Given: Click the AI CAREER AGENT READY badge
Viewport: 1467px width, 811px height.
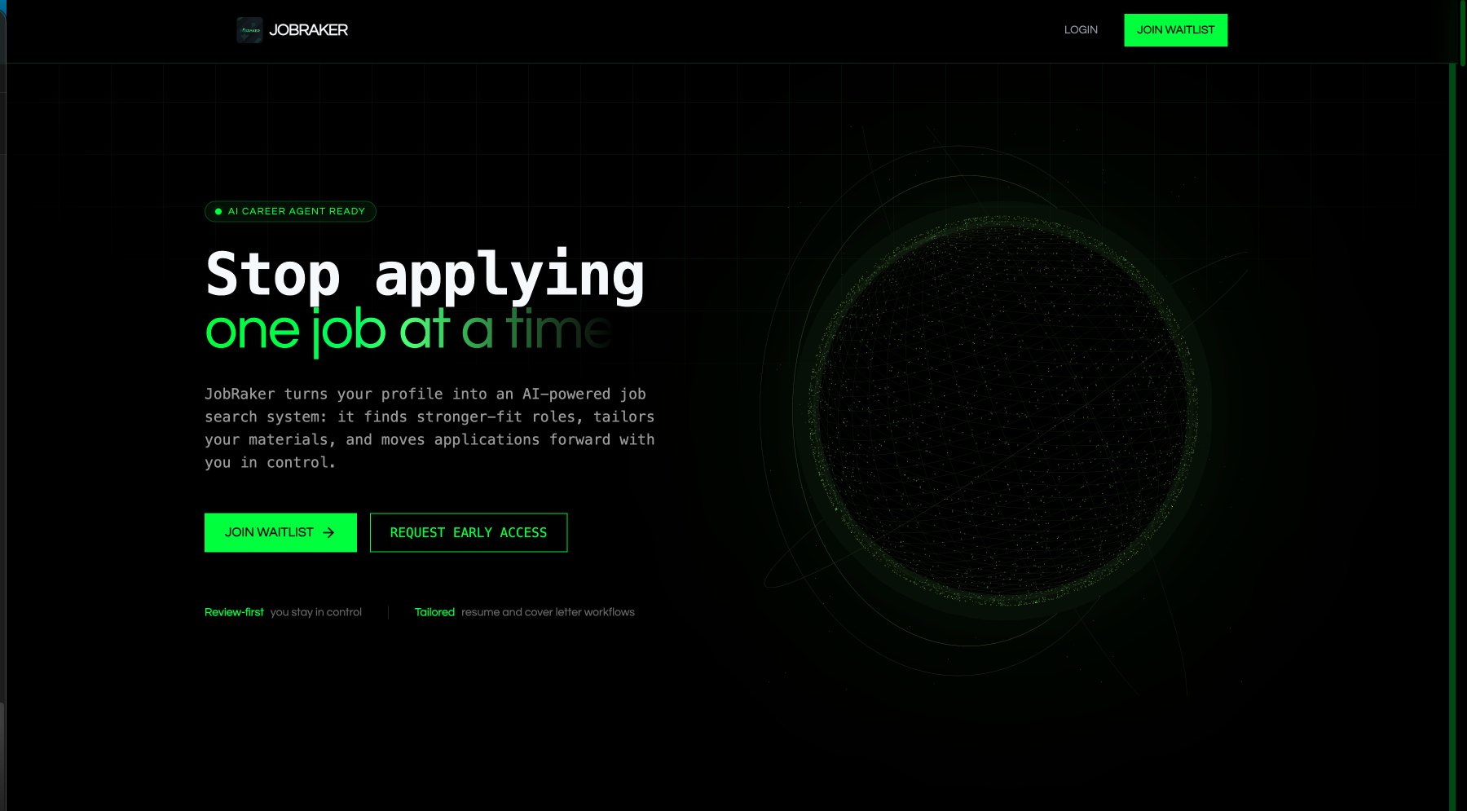Looking at the screenshot, I should click(290, 211).
